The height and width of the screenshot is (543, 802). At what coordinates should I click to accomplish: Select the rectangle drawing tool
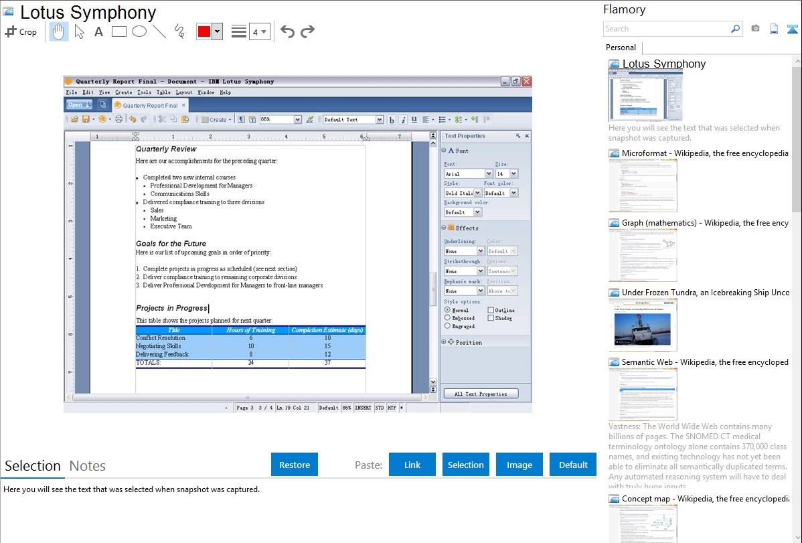coord(118,31)
